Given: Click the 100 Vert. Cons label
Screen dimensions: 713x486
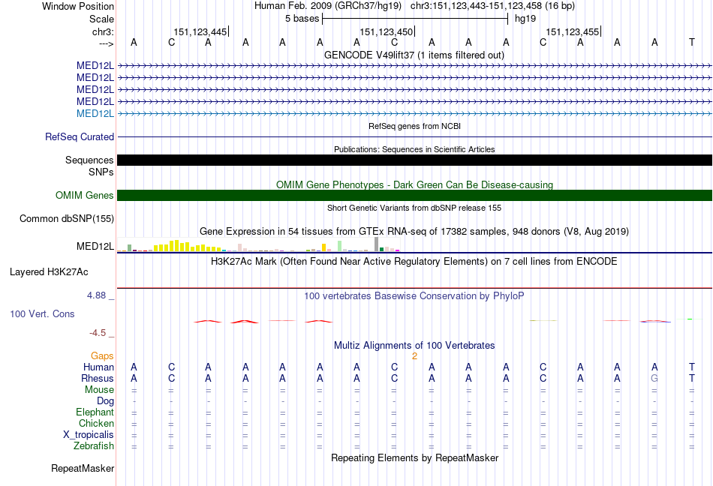Looking at the screenshot, I should [x=42, y=313].
